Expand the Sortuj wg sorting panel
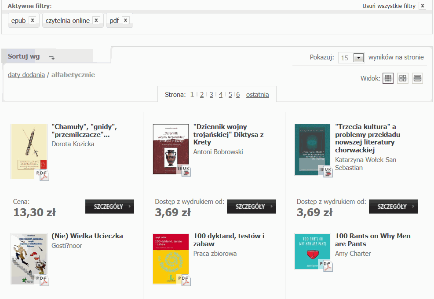 point(31,56)
